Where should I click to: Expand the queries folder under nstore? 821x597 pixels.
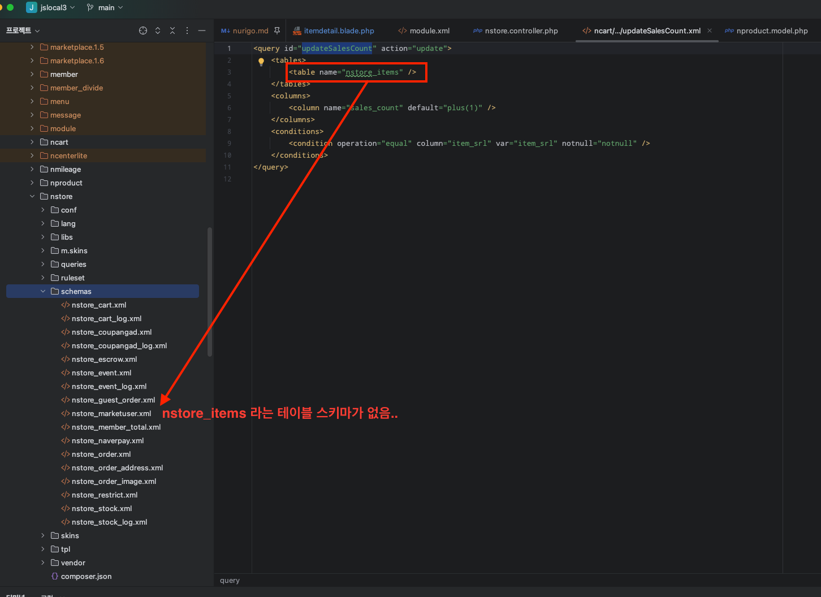click(43, 264)
